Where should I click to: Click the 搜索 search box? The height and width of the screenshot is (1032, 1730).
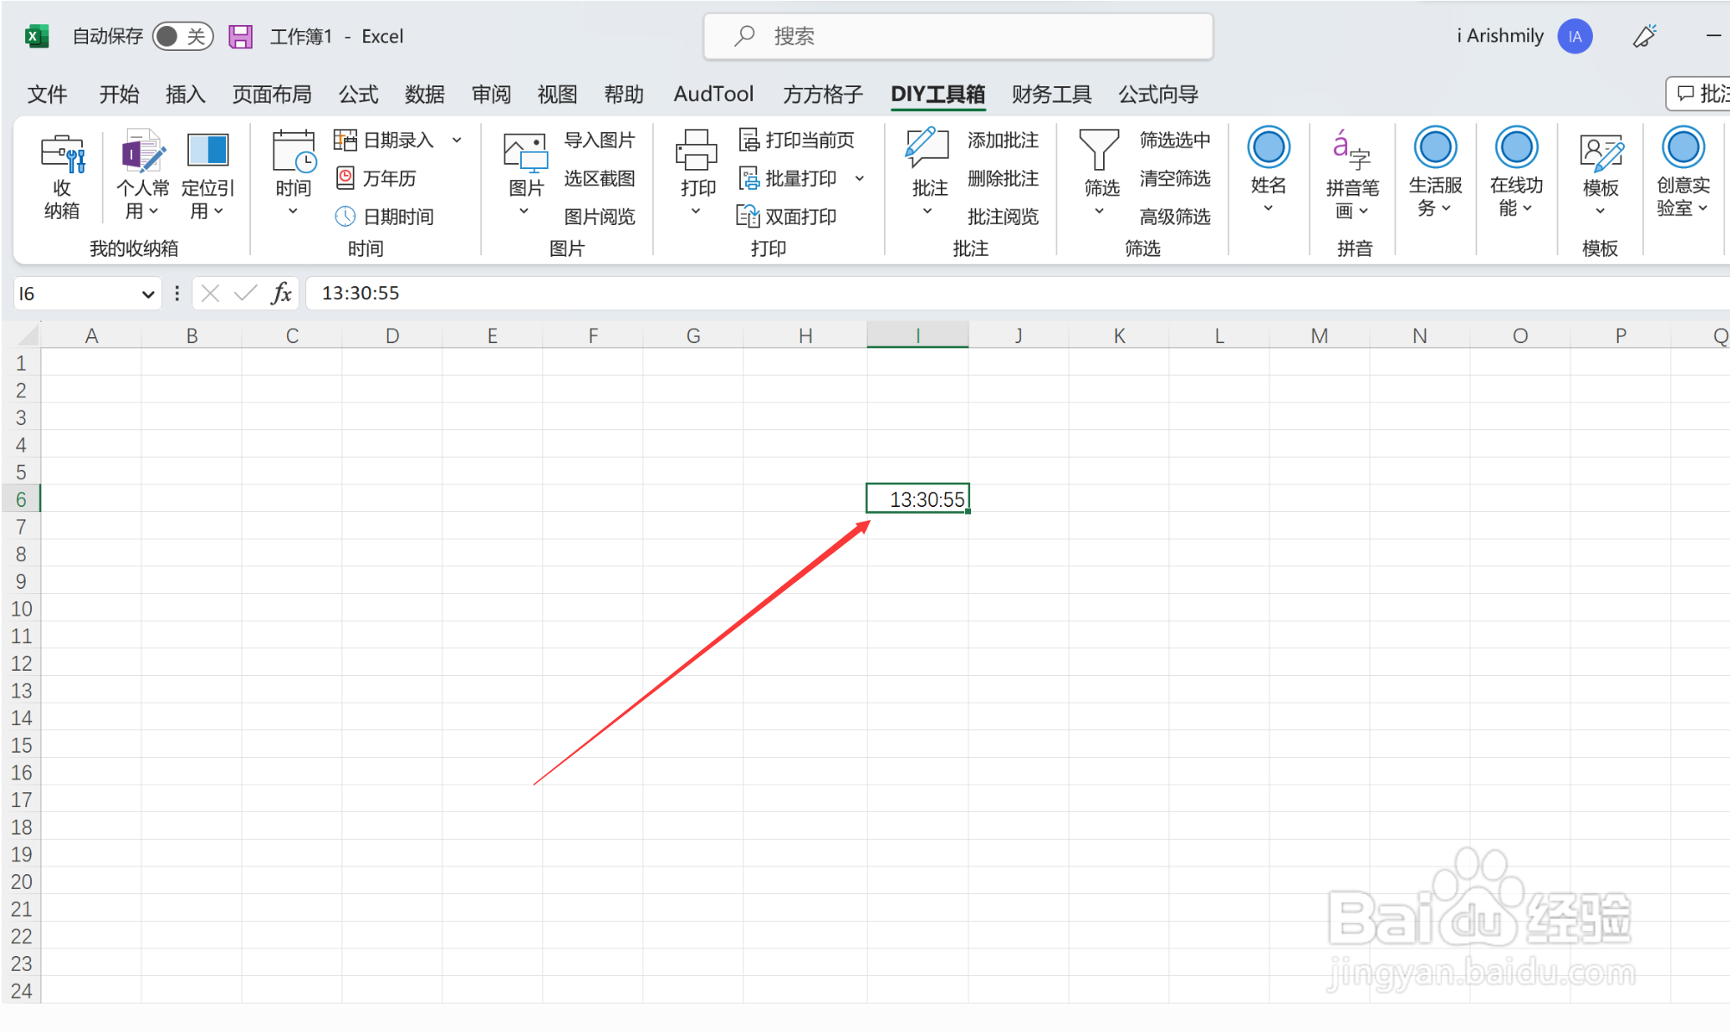coord(957,36)
